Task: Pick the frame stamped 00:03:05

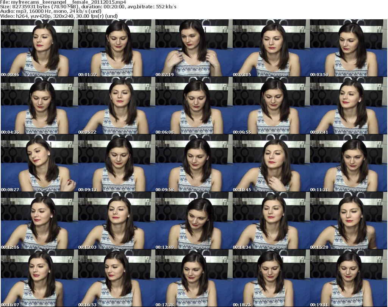Action: click(271, 48)
